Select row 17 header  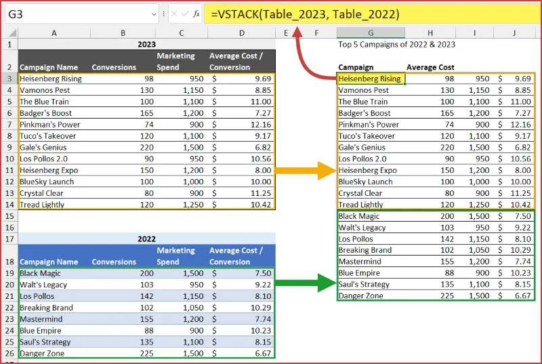9,239
